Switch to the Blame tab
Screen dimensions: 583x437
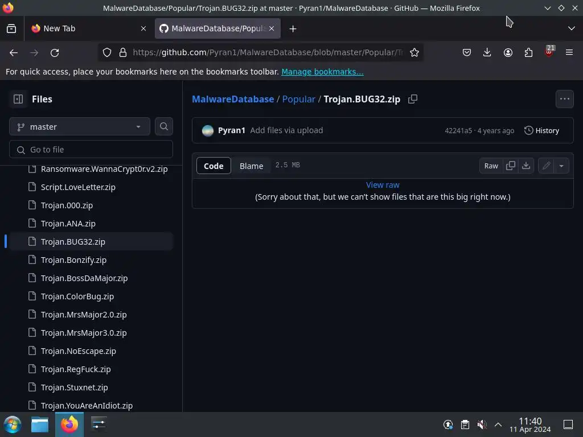coord(251,166)
